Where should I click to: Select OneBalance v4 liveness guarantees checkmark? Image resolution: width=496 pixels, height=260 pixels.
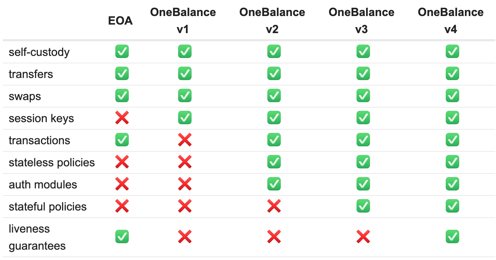point(452,237)
